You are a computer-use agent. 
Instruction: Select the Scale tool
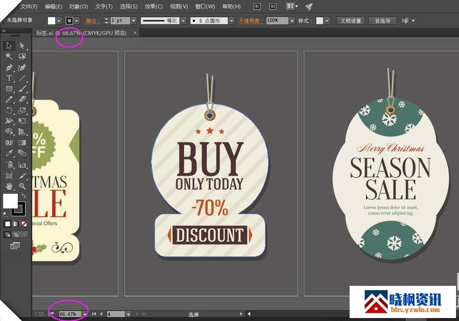(x=22, y=110)
